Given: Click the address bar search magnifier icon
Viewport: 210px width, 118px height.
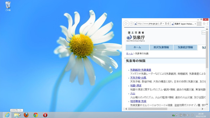Looking at the screenshot, I should [x=161, y=24].
